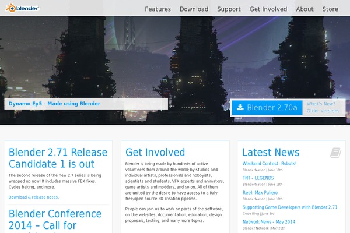
Task: Open the Get Involved nav item
Action: (x=268, y=9)
